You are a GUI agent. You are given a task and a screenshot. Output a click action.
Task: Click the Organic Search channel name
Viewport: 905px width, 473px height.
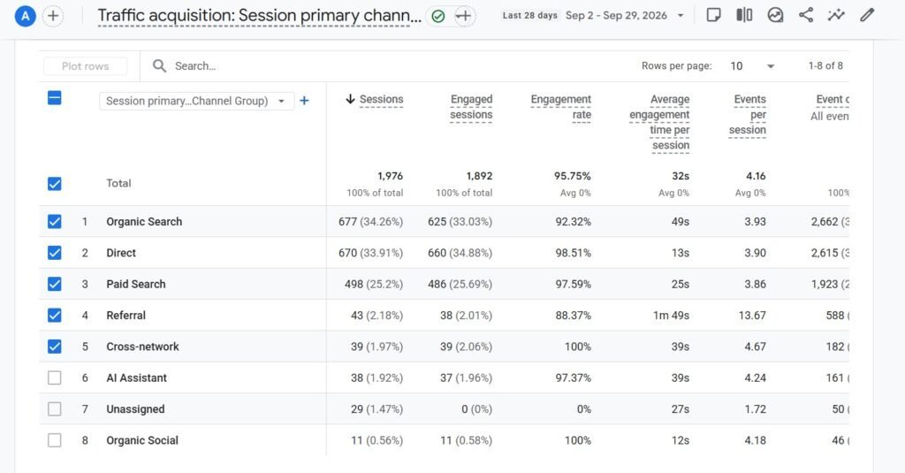coord(144,222)
